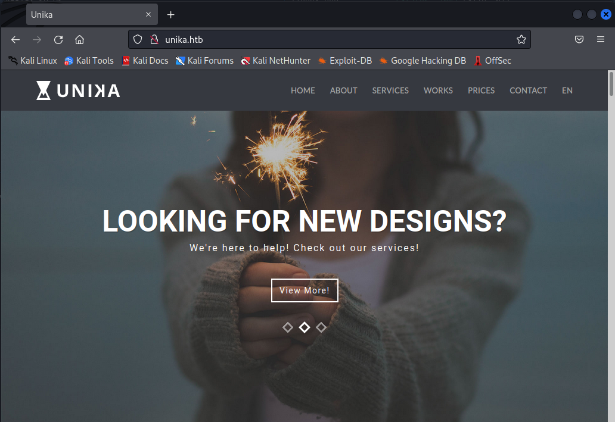This screenshot has height=422, width=615.
Task: Open the Firefox application menu
Action: pyautogui.click(x=601, y=39)
